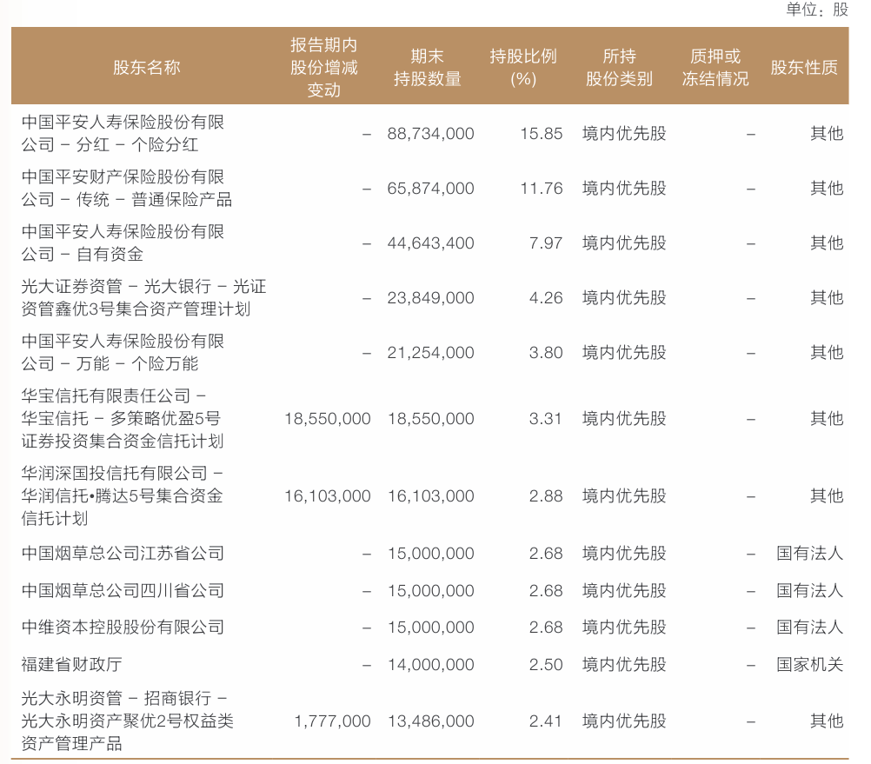This screenshot has width=871, height=764.
Task: Click 其他 in the 13,486,000 row
Action: tap(827, 721)
